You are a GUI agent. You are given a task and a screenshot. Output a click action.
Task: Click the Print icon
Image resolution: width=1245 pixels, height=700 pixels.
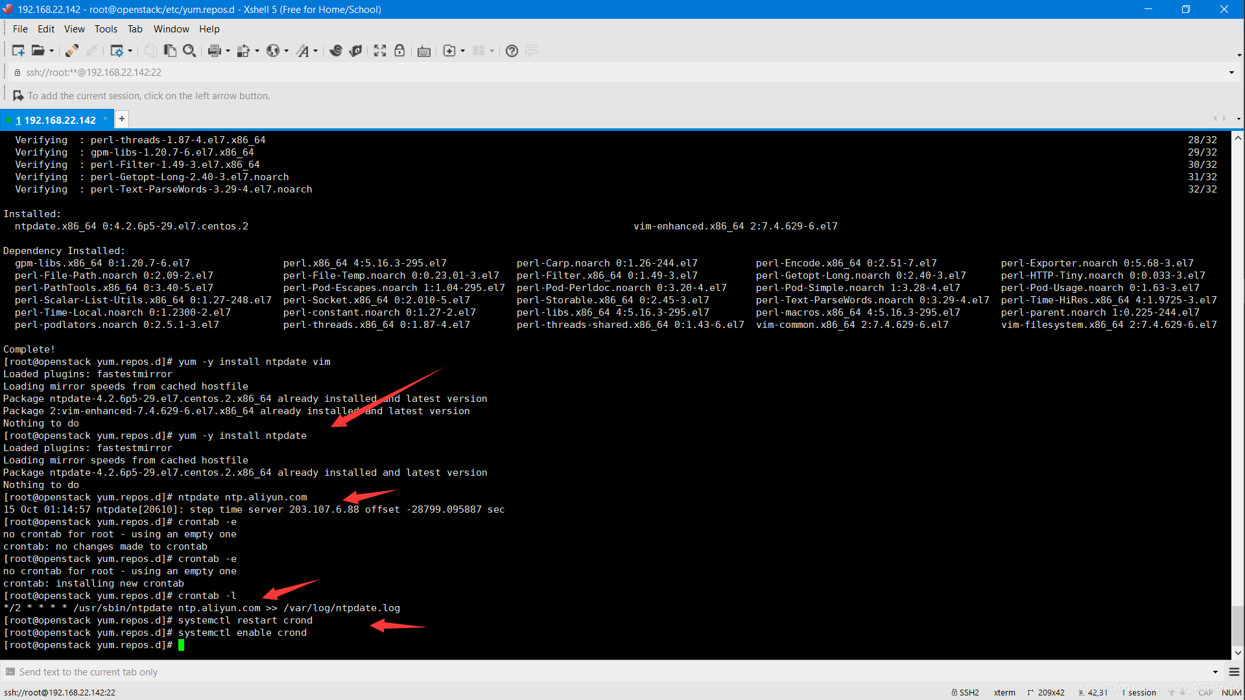coord(215,51)
